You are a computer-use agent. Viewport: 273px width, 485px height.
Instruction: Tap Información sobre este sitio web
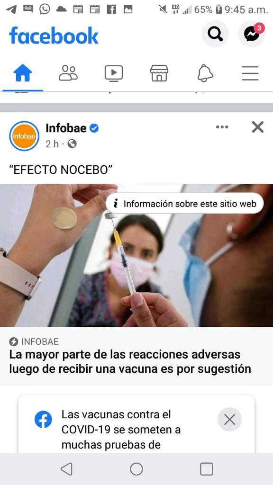coord(184,204)
